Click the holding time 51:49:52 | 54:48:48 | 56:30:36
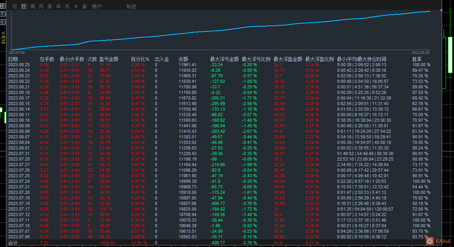Viewport: 454px width, 247px height. pyautogui.click(x=365, y=154)
